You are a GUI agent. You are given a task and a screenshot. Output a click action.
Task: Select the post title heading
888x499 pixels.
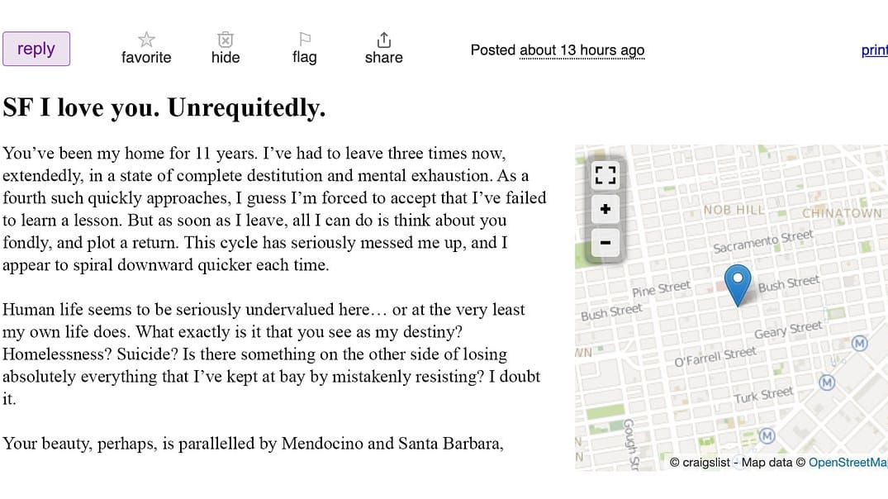click(x=164, y=107)
